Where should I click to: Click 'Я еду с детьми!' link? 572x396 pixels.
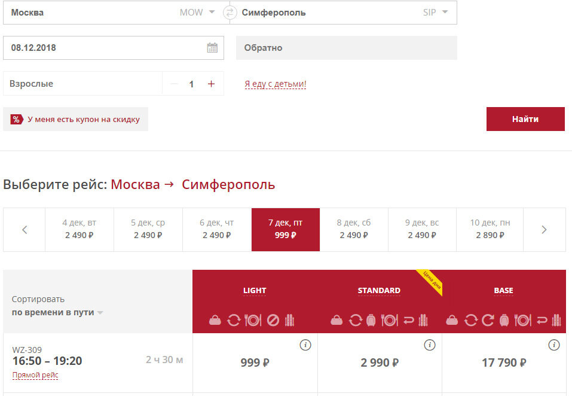pos(275,84)
